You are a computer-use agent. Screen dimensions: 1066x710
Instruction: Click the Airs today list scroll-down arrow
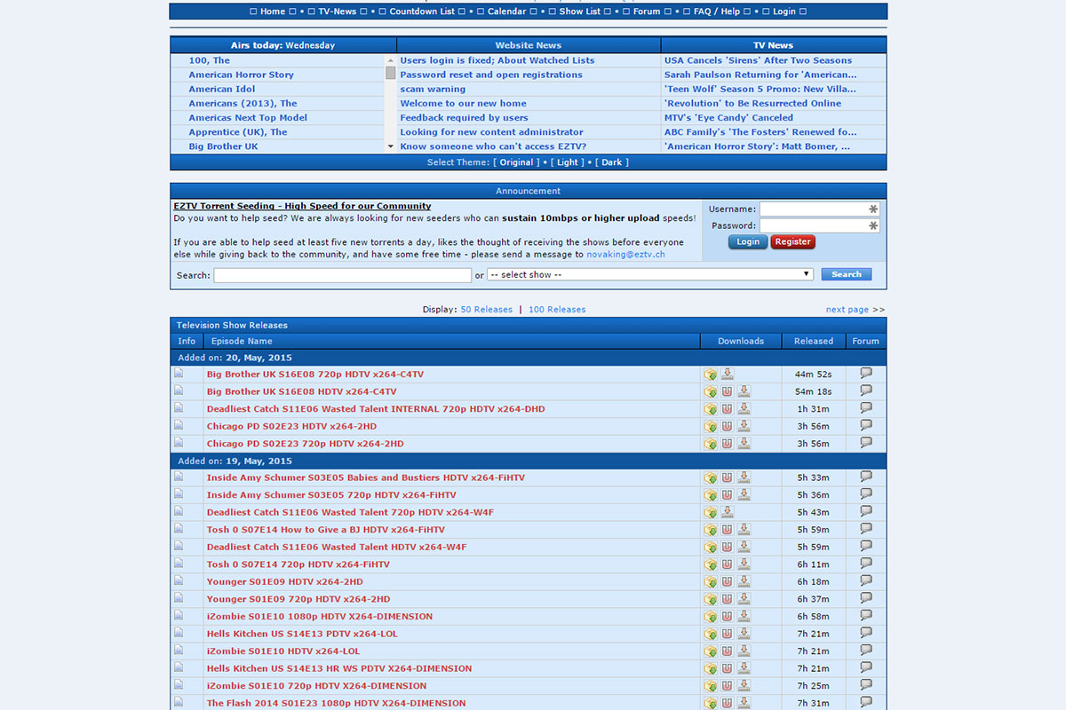point(390,146)
